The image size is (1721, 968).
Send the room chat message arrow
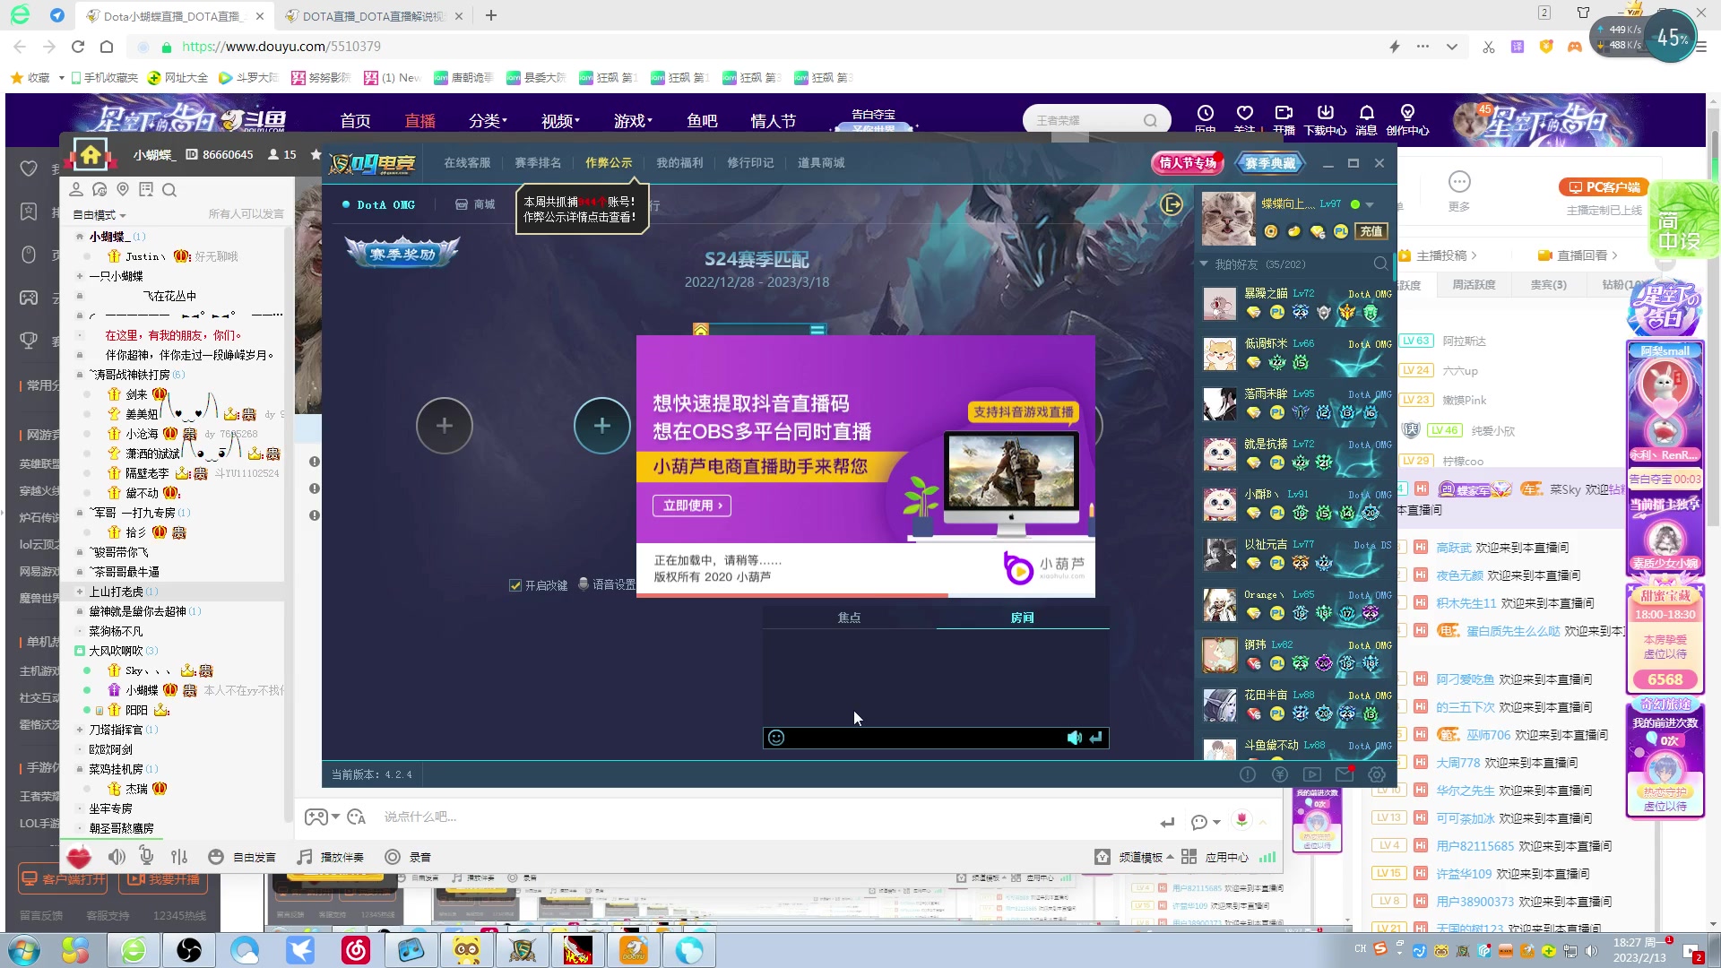1095,738
